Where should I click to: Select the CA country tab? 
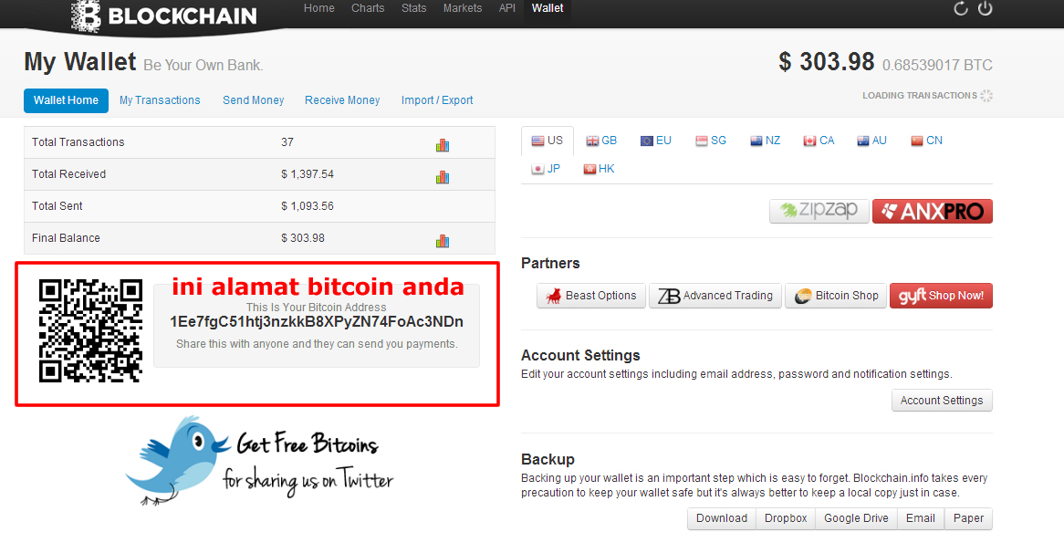[x=819, y=141]
